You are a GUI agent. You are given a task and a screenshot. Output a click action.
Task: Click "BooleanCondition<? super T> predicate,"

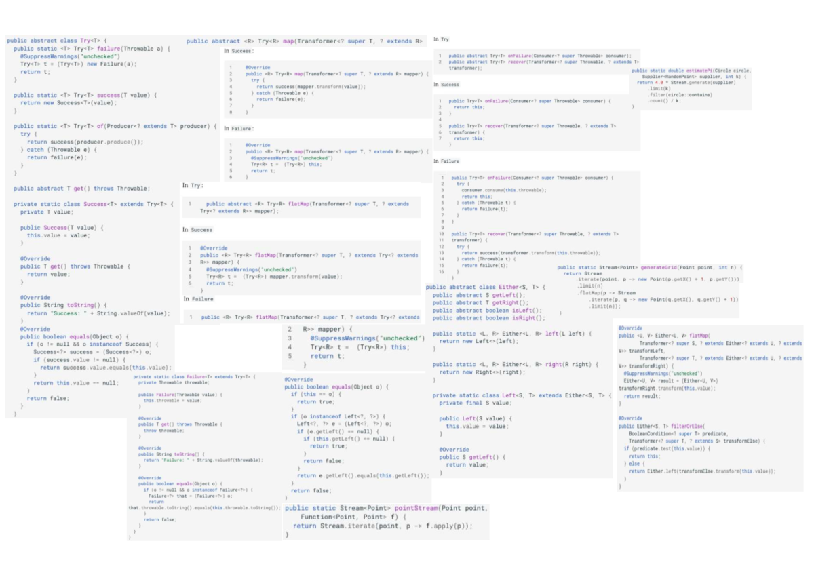coord(678,433)
